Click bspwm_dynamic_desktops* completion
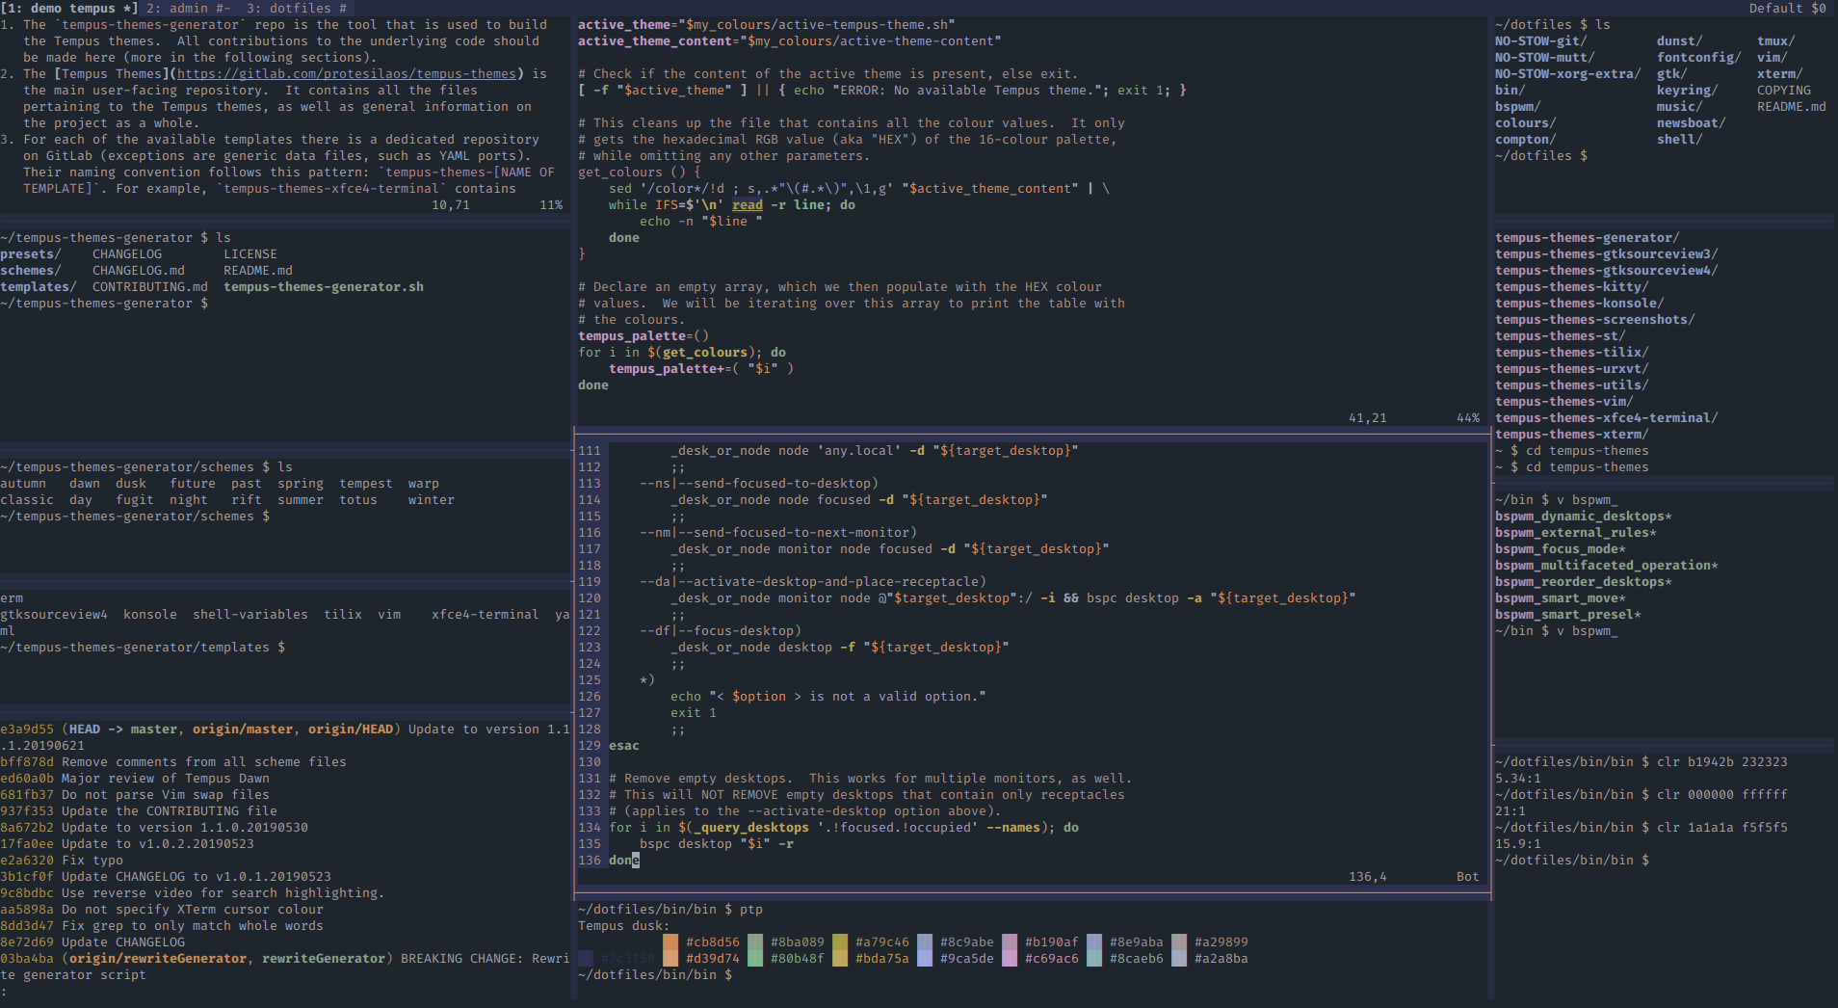The width and height of the screenshot is (1838, 1008). point(1584,516)
